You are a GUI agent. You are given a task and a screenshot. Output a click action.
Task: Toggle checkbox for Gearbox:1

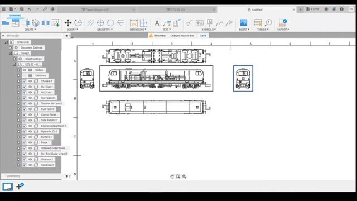coord(25,159)
